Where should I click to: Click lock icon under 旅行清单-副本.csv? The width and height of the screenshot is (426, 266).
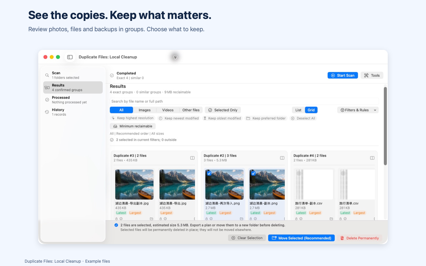297,219
